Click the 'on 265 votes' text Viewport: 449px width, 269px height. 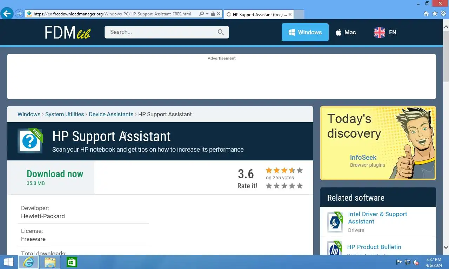pyautogui.click(x=280, y=178)
